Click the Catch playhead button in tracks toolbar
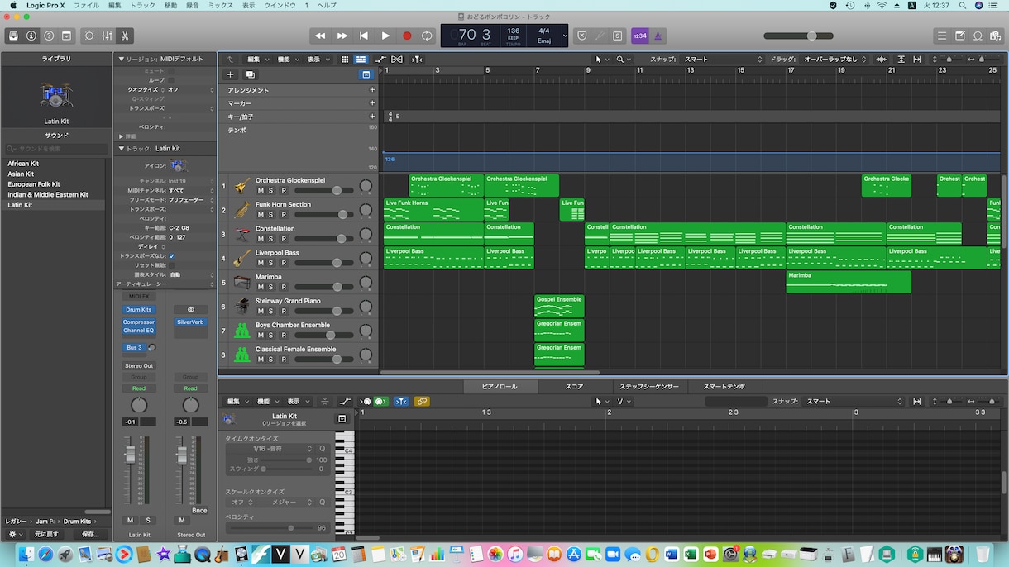 click(x=417, y=60)
